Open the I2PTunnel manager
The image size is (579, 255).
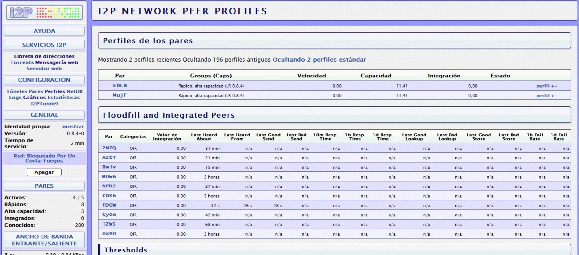[x=44, y=103]
